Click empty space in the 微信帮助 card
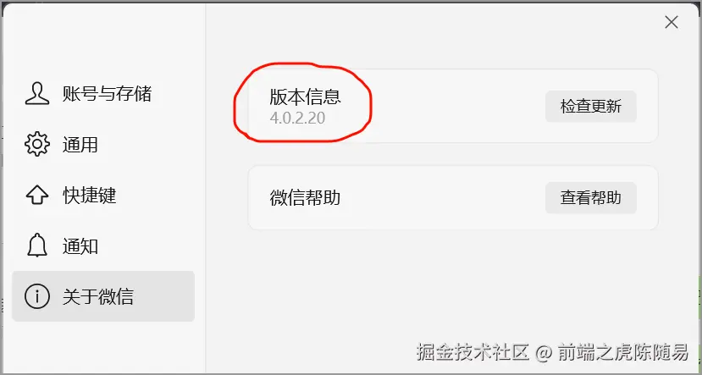 [443, 197]
